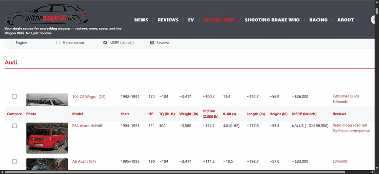Click the 4.8 (0-62) acceleration cell
379x174 pixels.
click(231, 126)
